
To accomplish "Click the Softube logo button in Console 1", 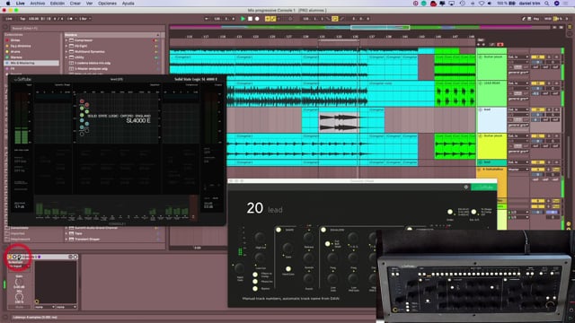I will pyautogui.click(x=483, y=188).
